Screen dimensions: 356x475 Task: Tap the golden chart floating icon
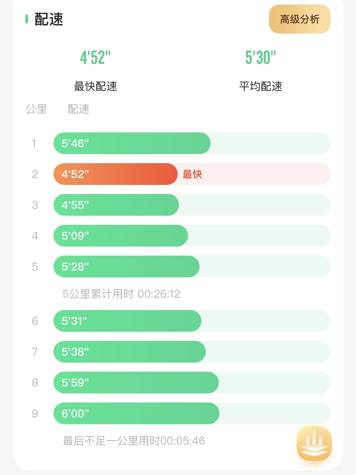[x=314, y=443]
